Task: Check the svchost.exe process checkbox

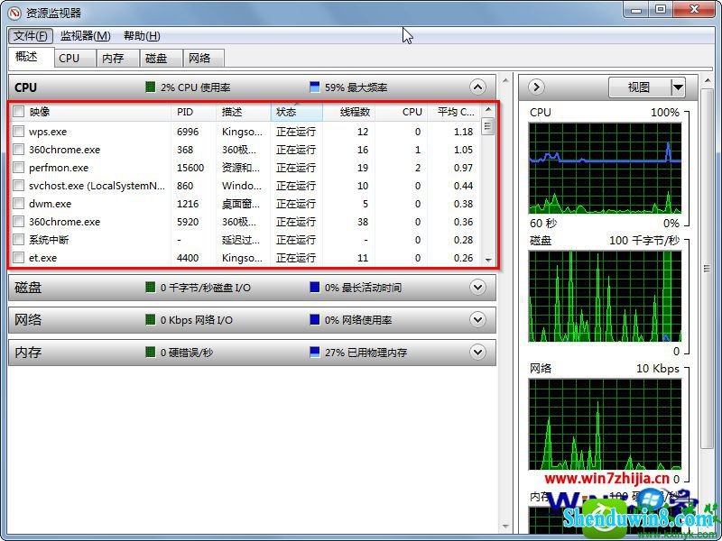Action: point(18,186)
